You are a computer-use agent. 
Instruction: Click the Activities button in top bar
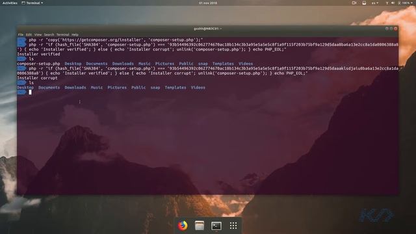coord(10,3)
